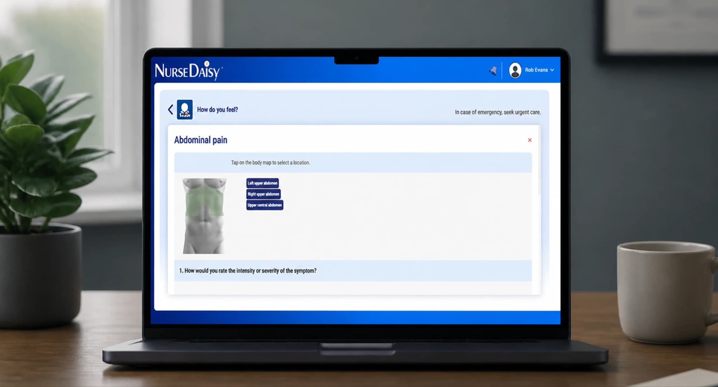The image size is (718, 387).
Task: Click the nurse symptom-checker icon
Action: tap(184, 110)
